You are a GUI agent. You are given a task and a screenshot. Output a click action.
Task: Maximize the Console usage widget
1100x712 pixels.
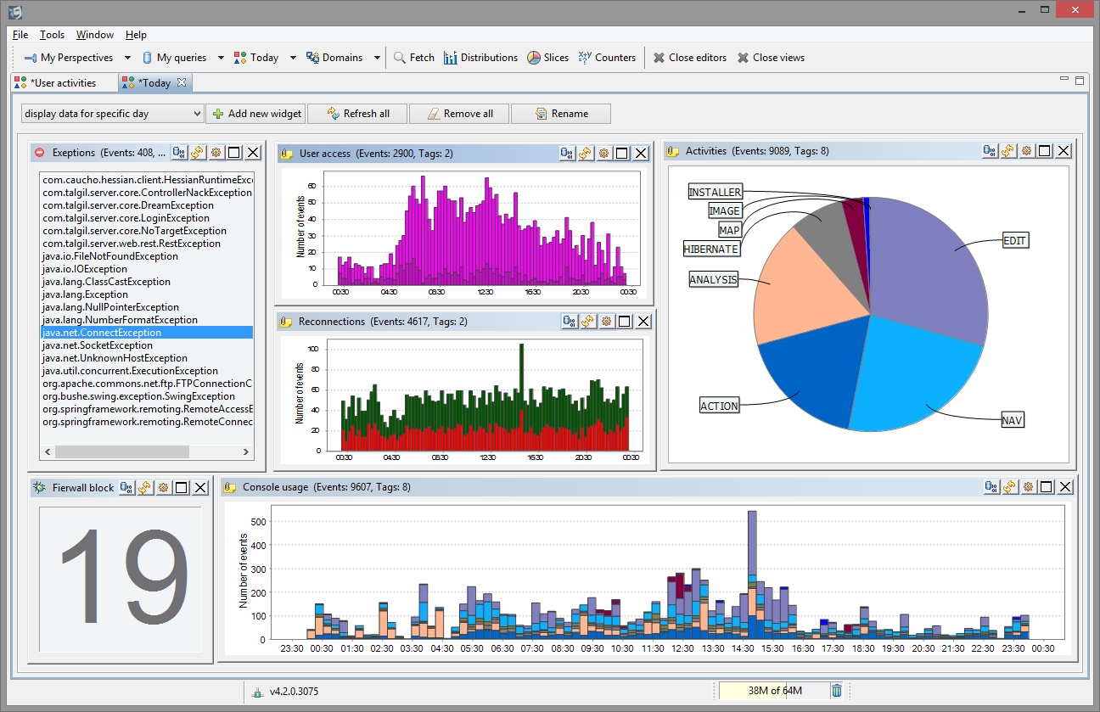point(1047,487)
